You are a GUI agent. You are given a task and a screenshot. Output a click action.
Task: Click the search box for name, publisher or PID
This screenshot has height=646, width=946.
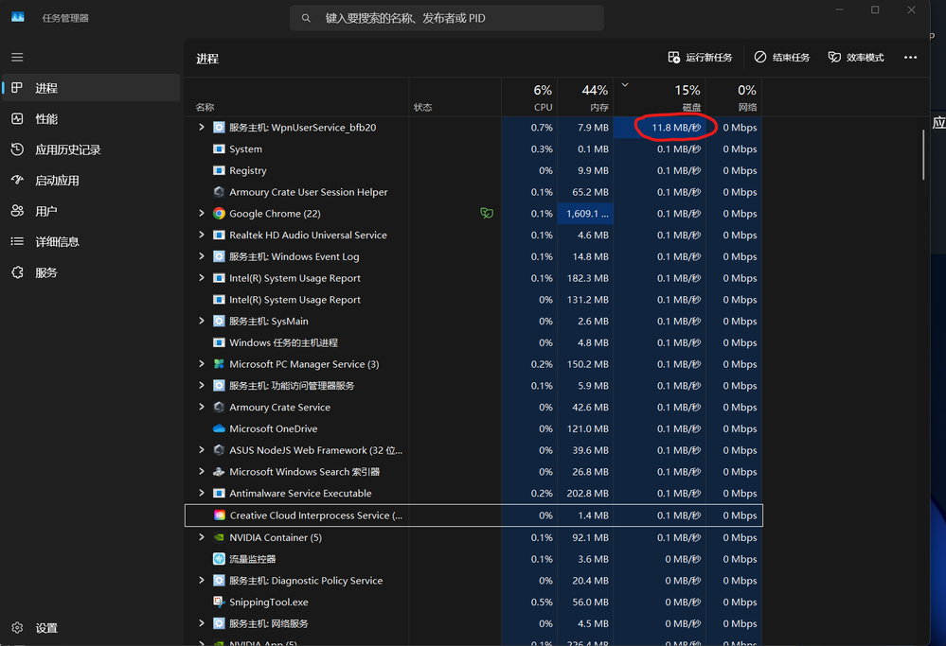446,18
